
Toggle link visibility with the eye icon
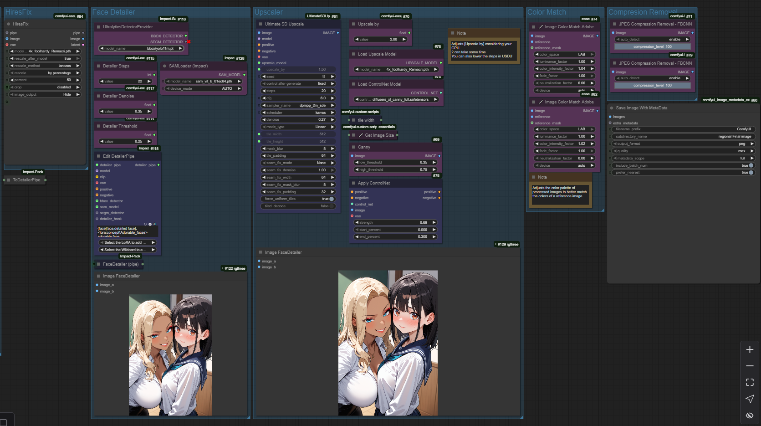click(750, 415)
